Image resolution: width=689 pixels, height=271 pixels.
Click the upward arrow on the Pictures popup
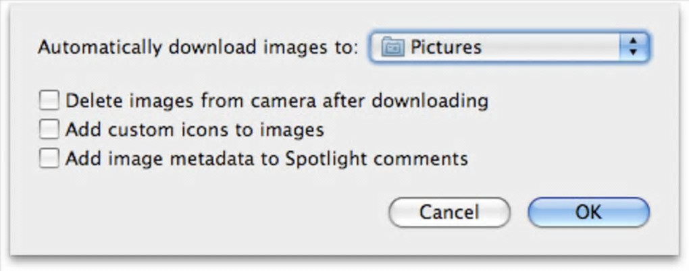pos(633,42)
